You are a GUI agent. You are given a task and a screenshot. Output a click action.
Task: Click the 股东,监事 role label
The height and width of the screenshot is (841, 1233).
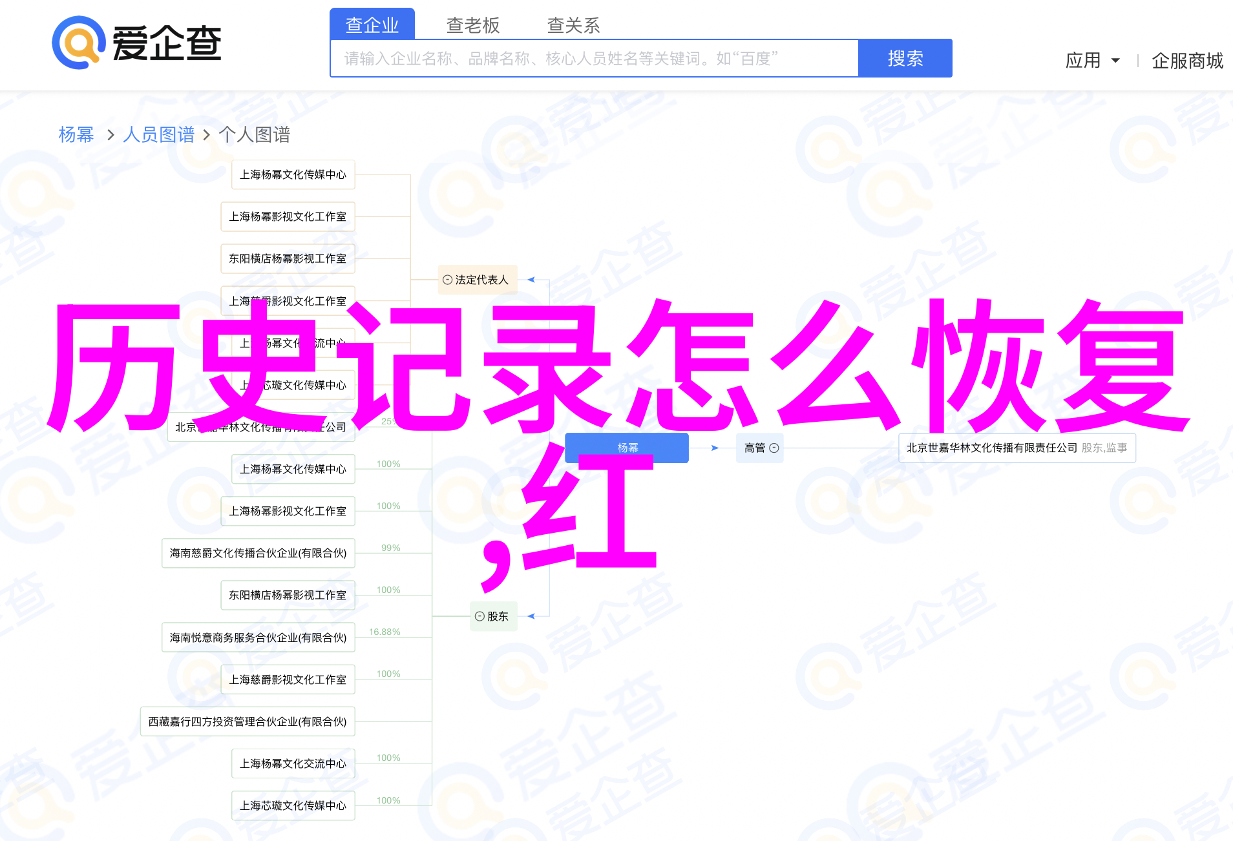(1104, 448)
